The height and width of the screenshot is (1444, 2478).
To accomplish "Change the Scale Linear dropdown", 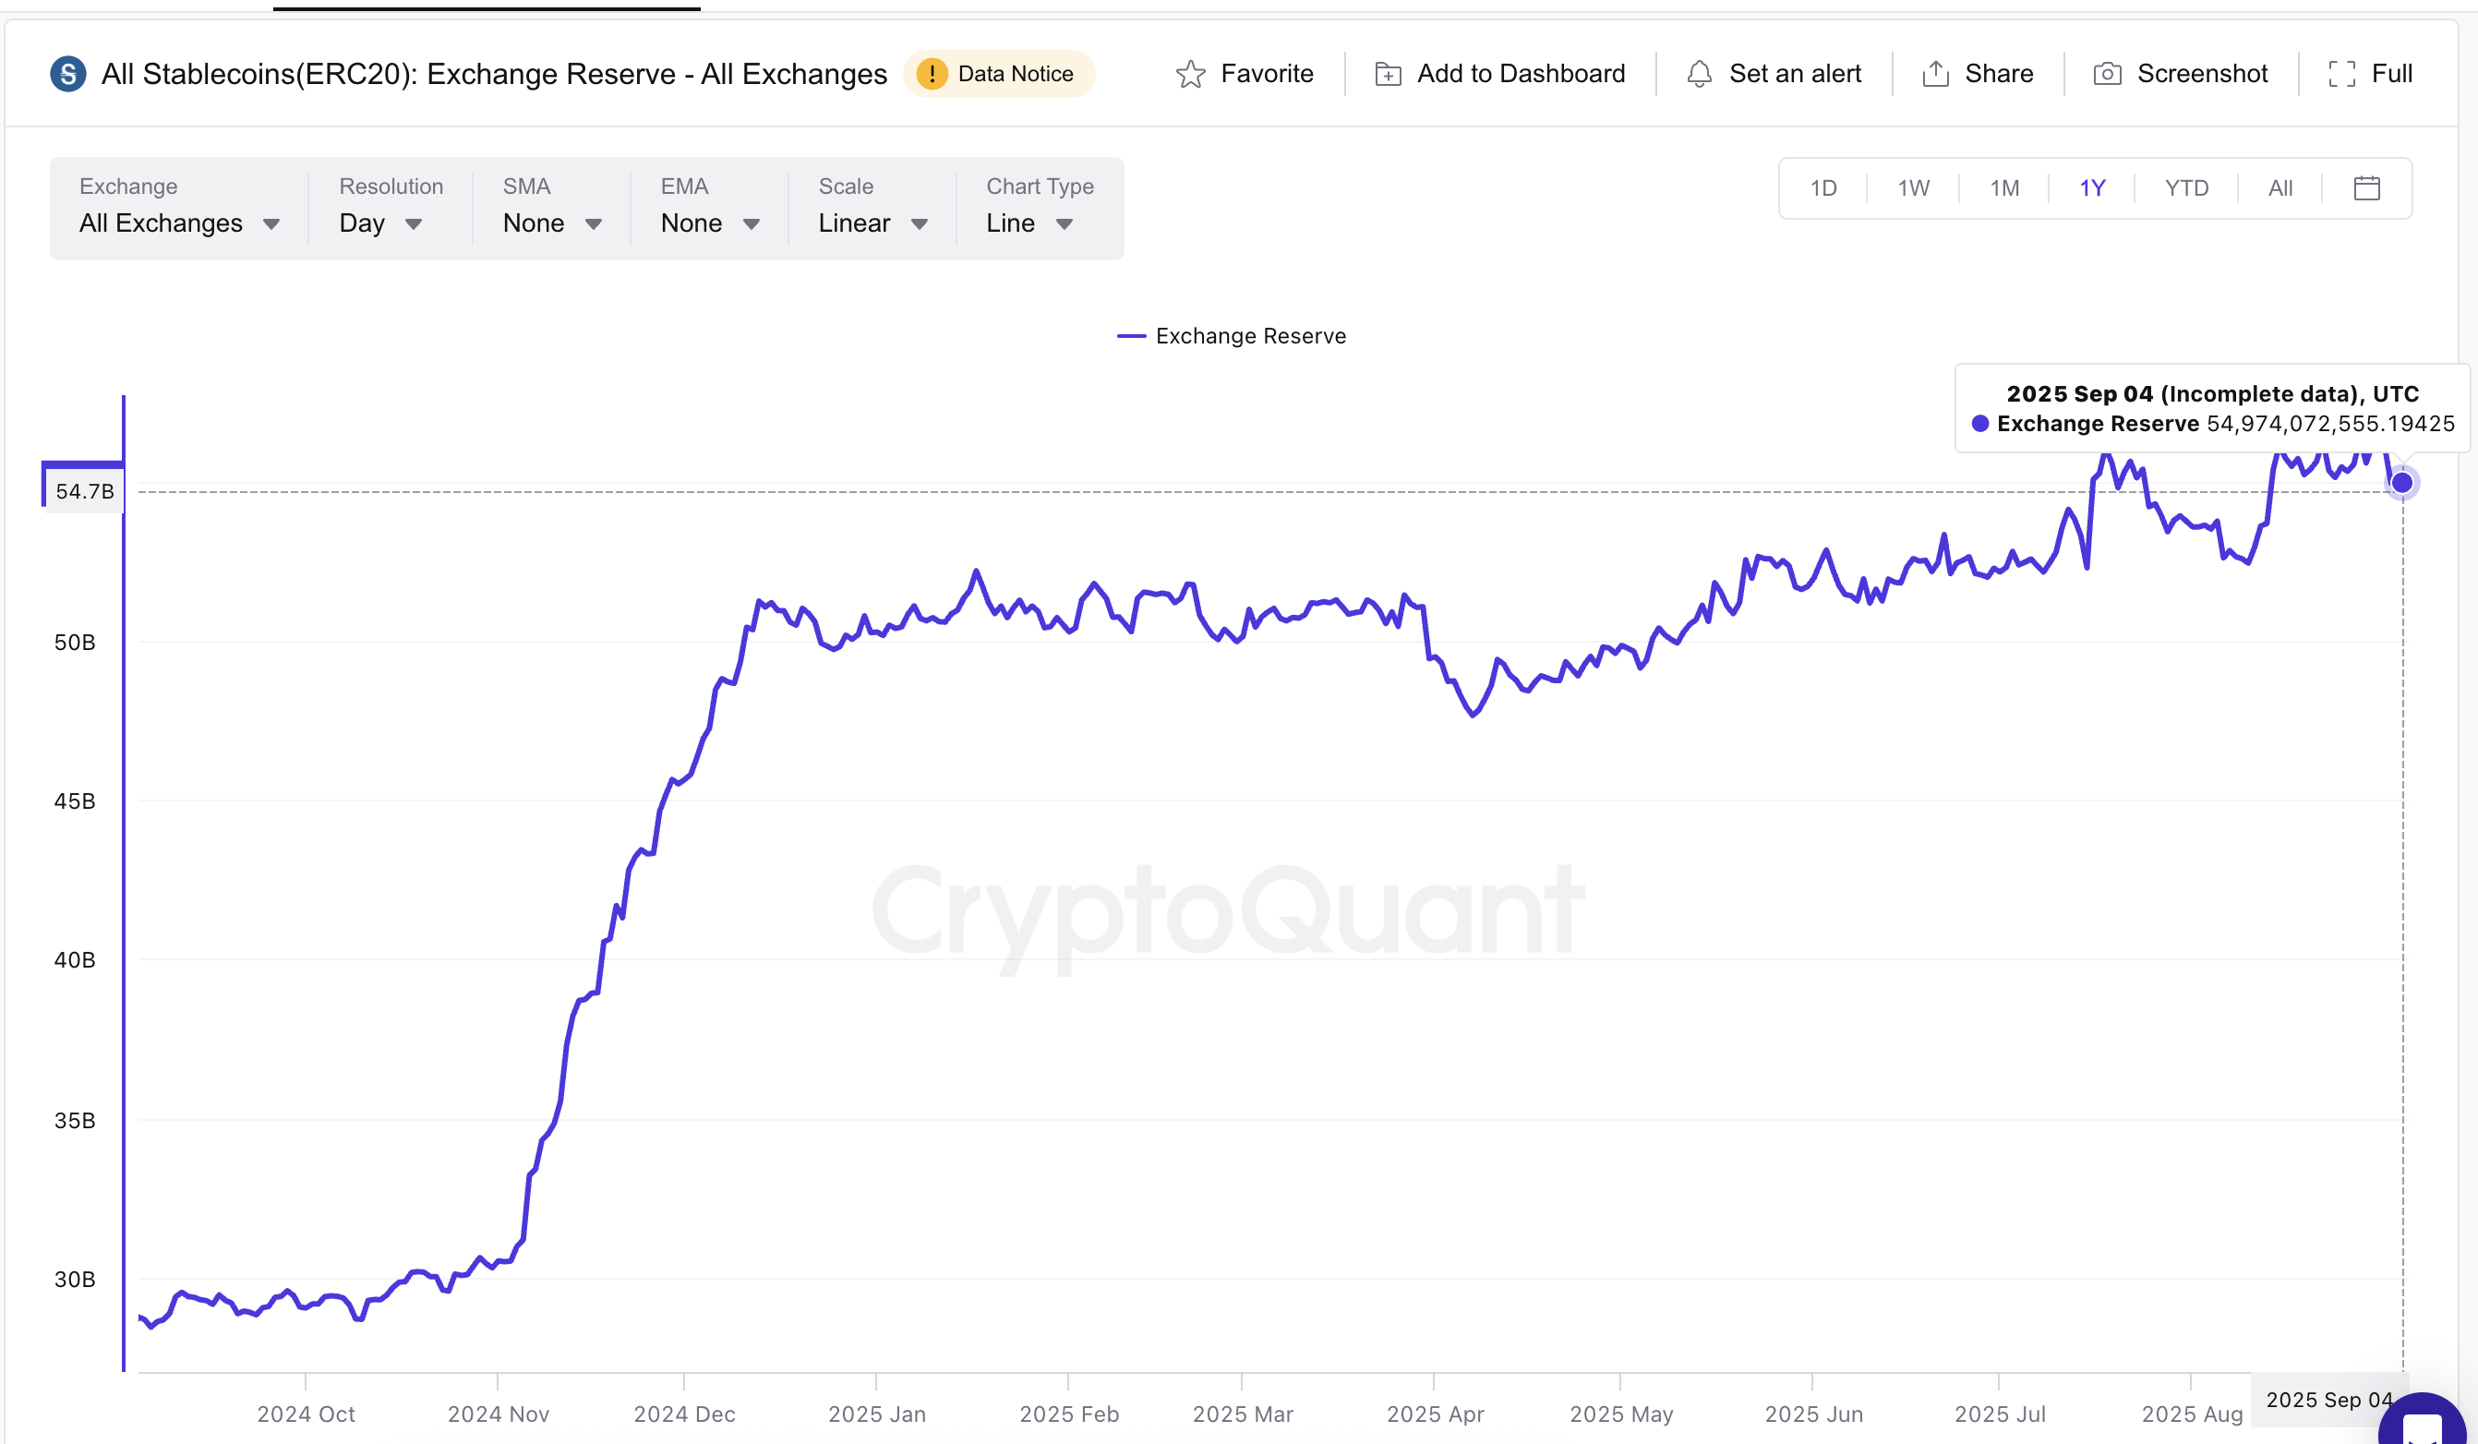I will point(872,223).
